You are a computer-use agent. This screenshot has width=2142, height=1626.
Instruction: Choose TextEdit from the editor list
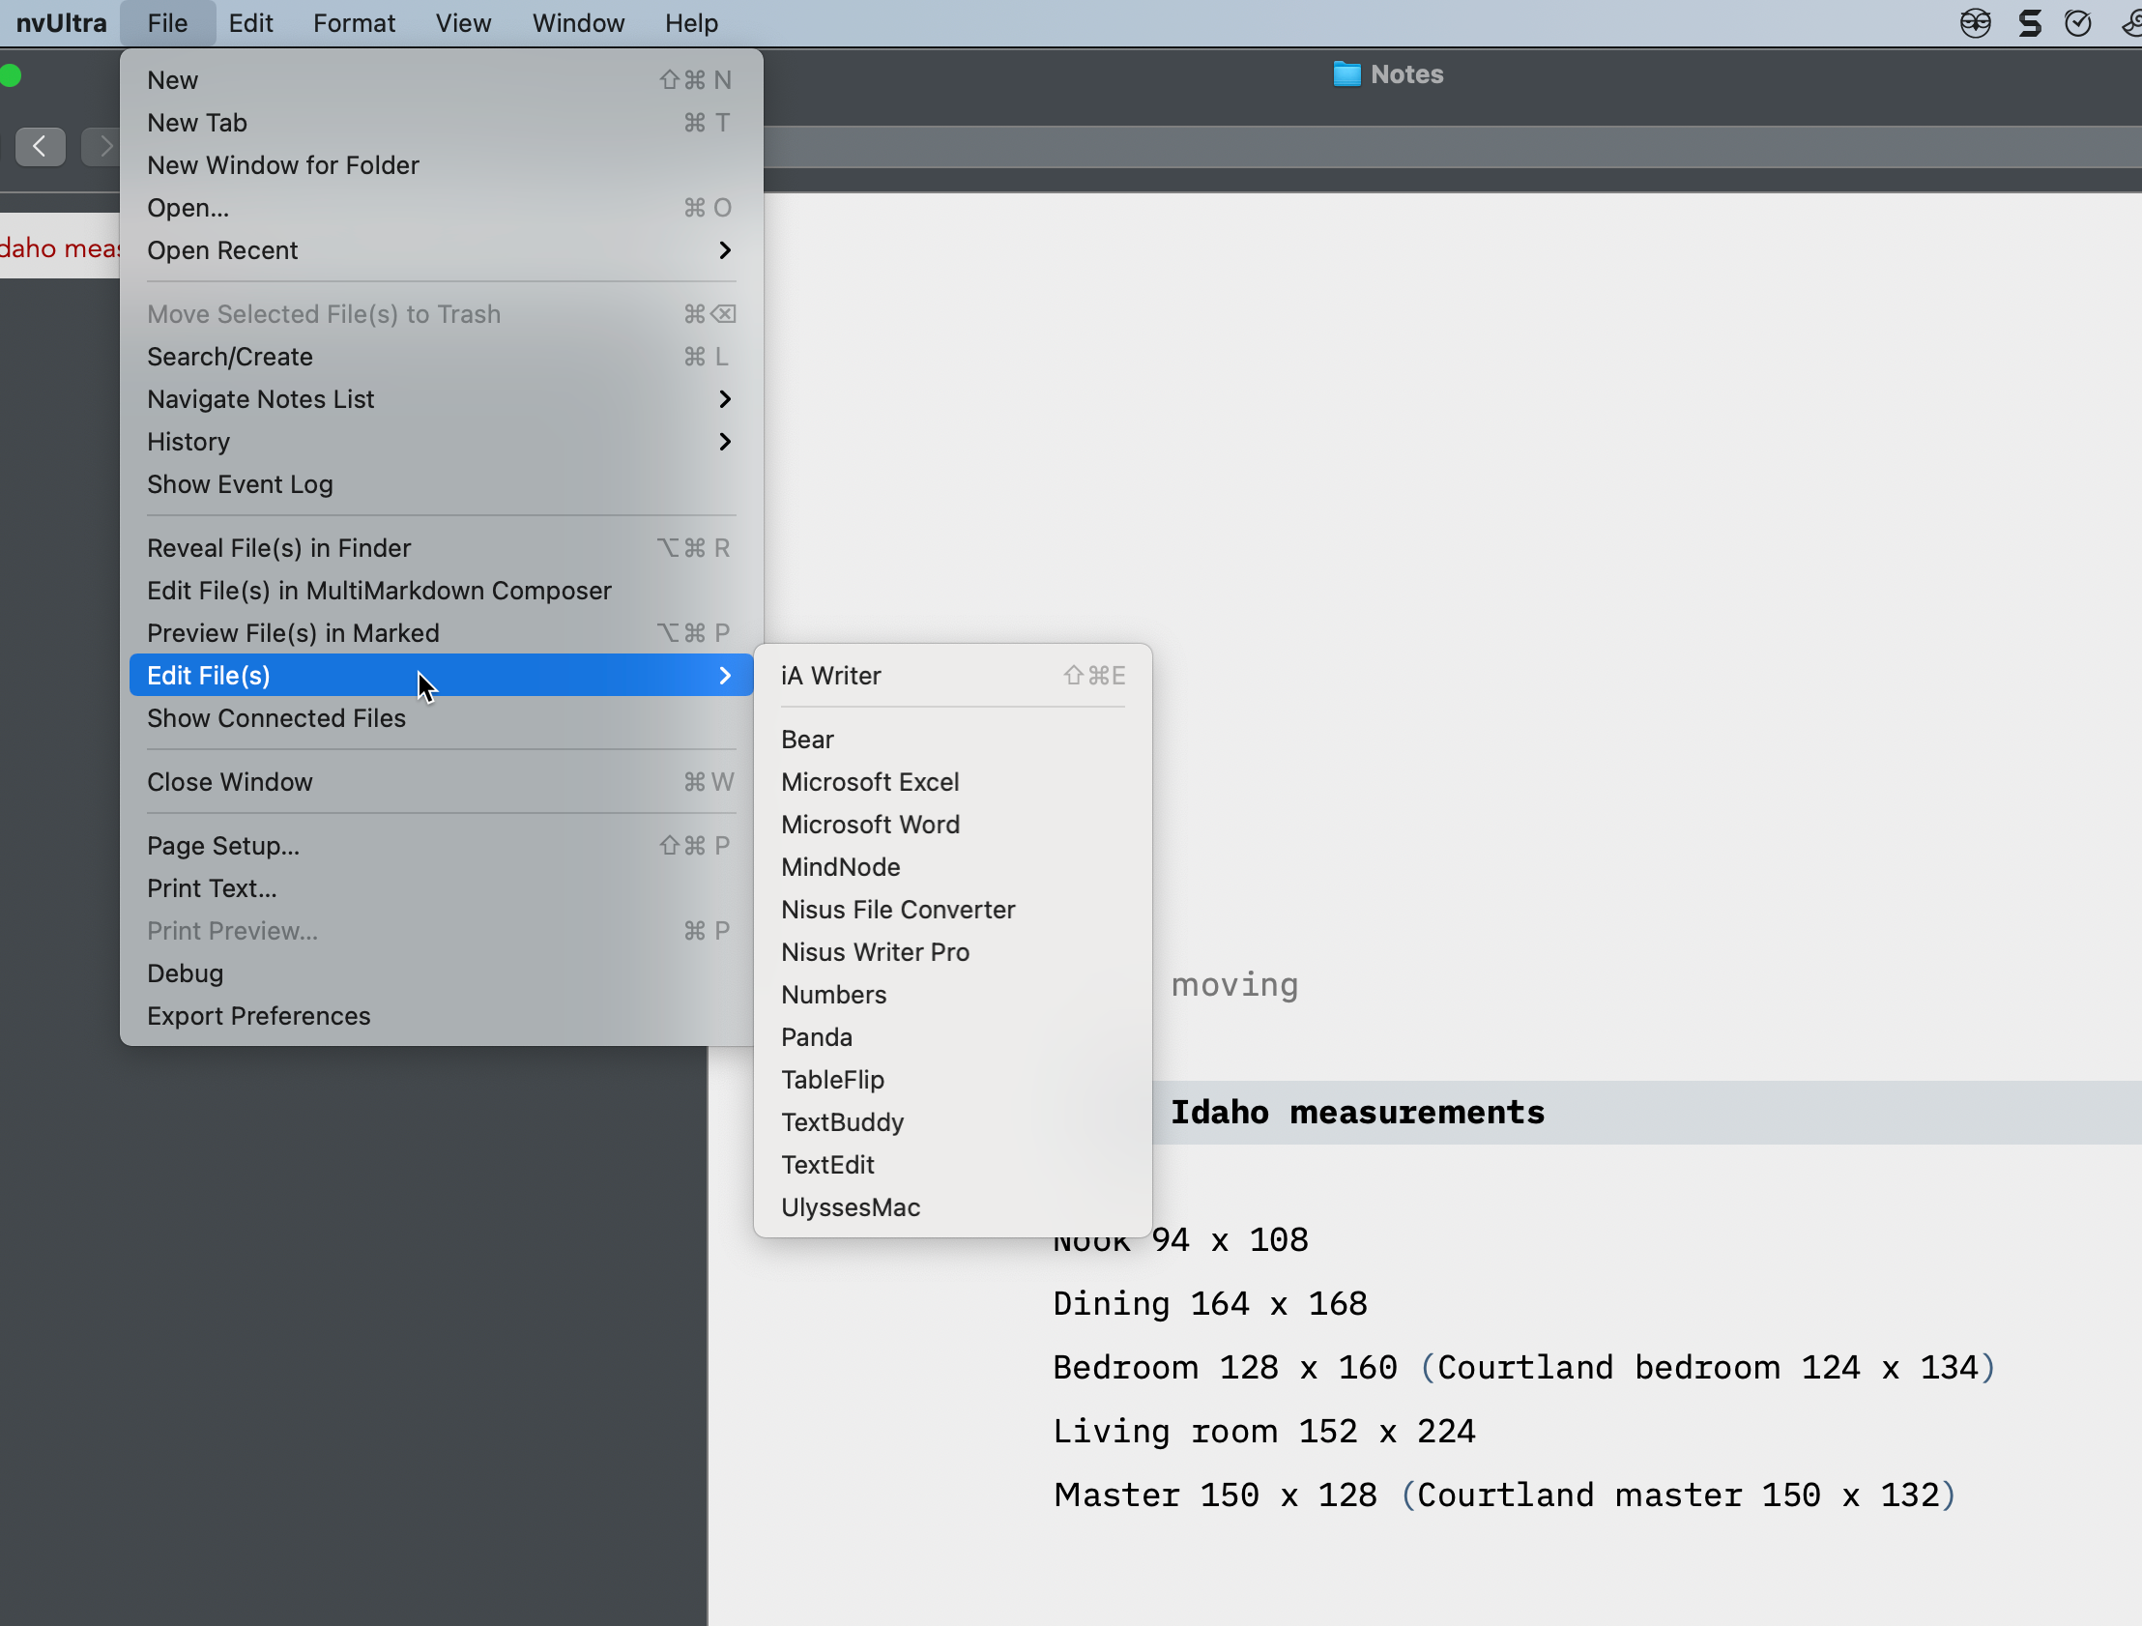click(827, 1164)
